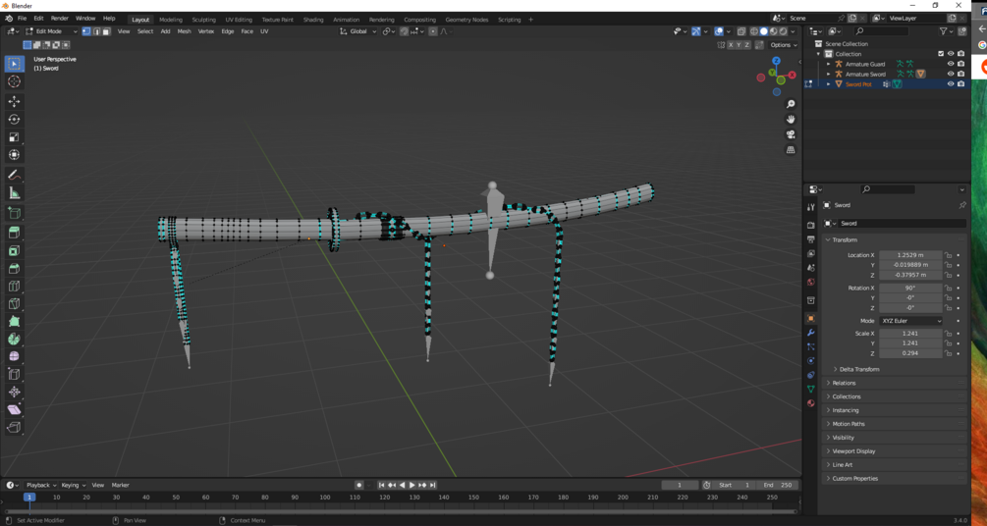Open the Mesh menu
987x526 pixels.
click(x=184, y=31)
